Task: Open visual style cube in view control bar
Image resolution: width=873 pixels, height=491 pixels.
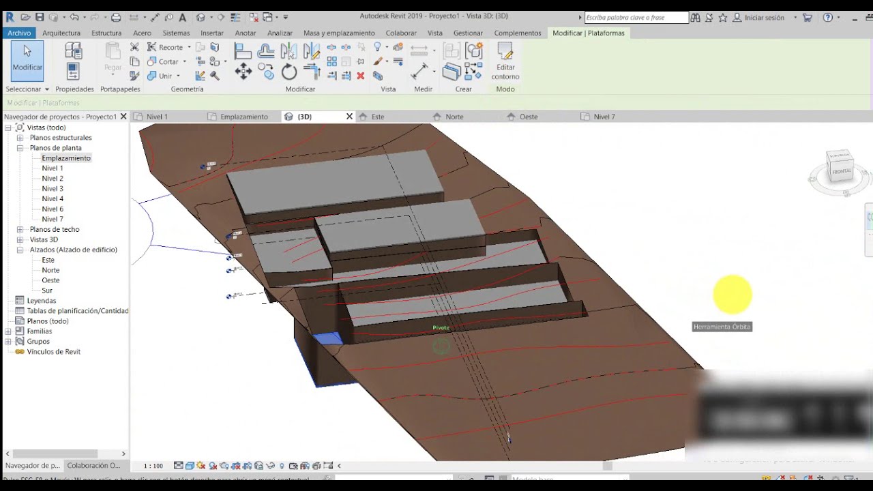Action: tap(190, 466)
